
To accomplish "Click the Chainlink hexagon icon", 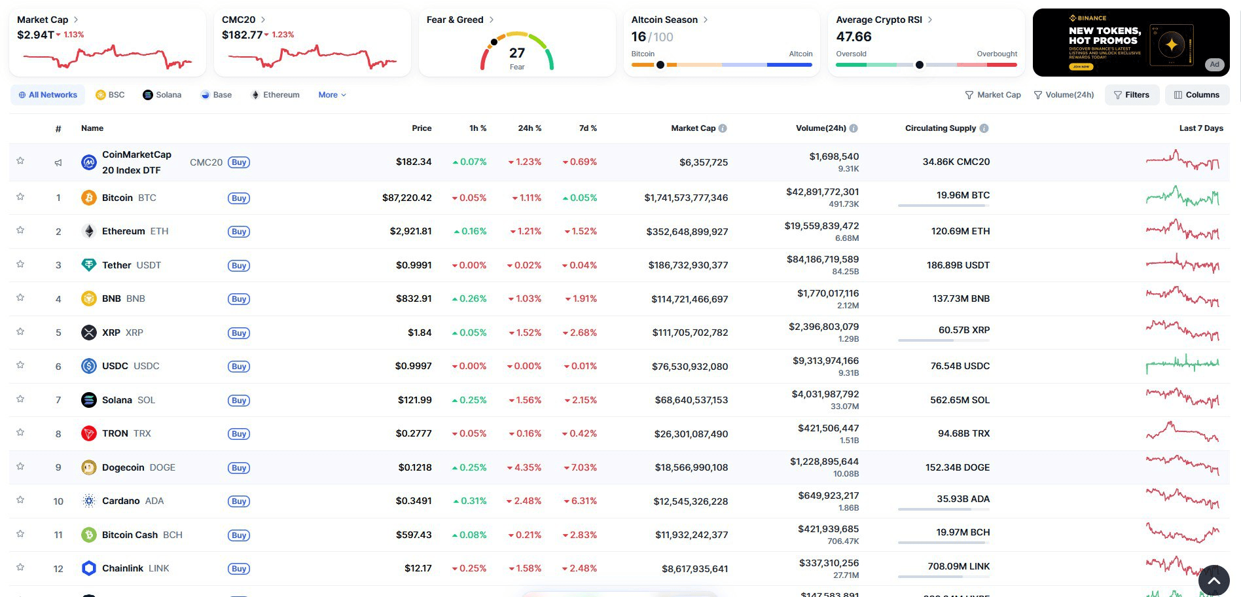I will tap(88, 568).
